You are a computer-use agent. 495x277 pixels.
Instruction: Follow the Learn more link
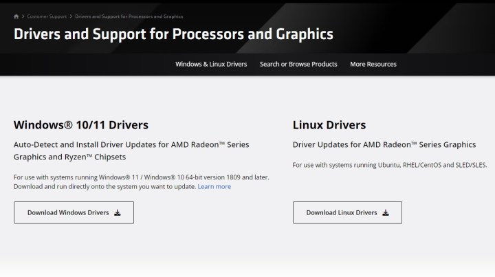[x=214, y=186]
